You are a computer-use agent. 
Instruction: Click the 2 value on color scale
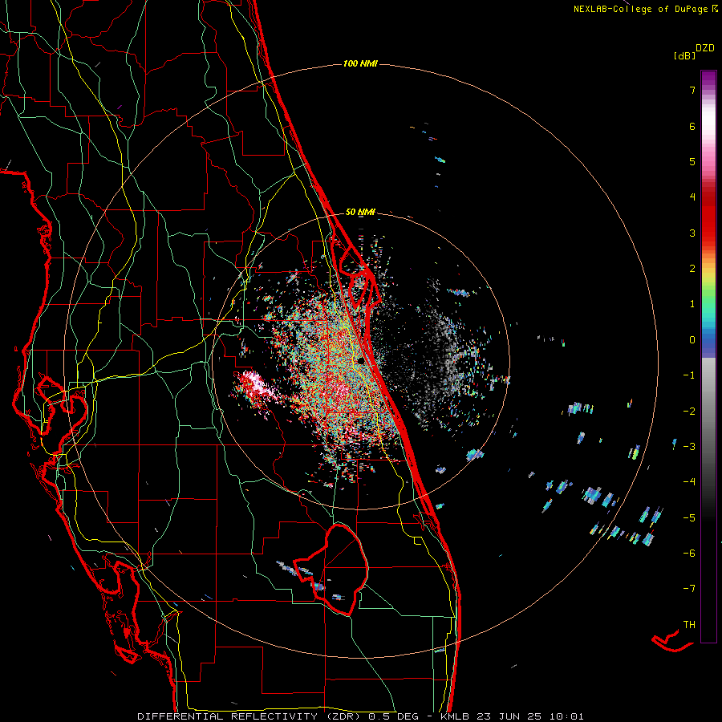(x=692, y=269)
